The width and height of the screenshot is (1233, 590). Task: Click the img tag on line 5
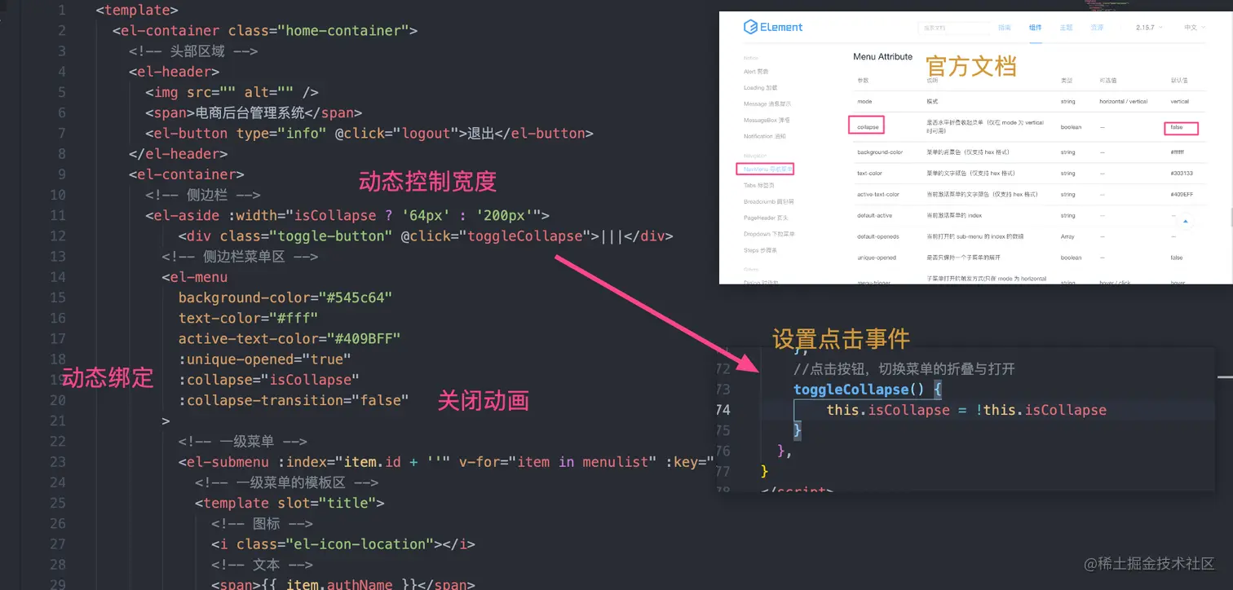pos(232,92)
